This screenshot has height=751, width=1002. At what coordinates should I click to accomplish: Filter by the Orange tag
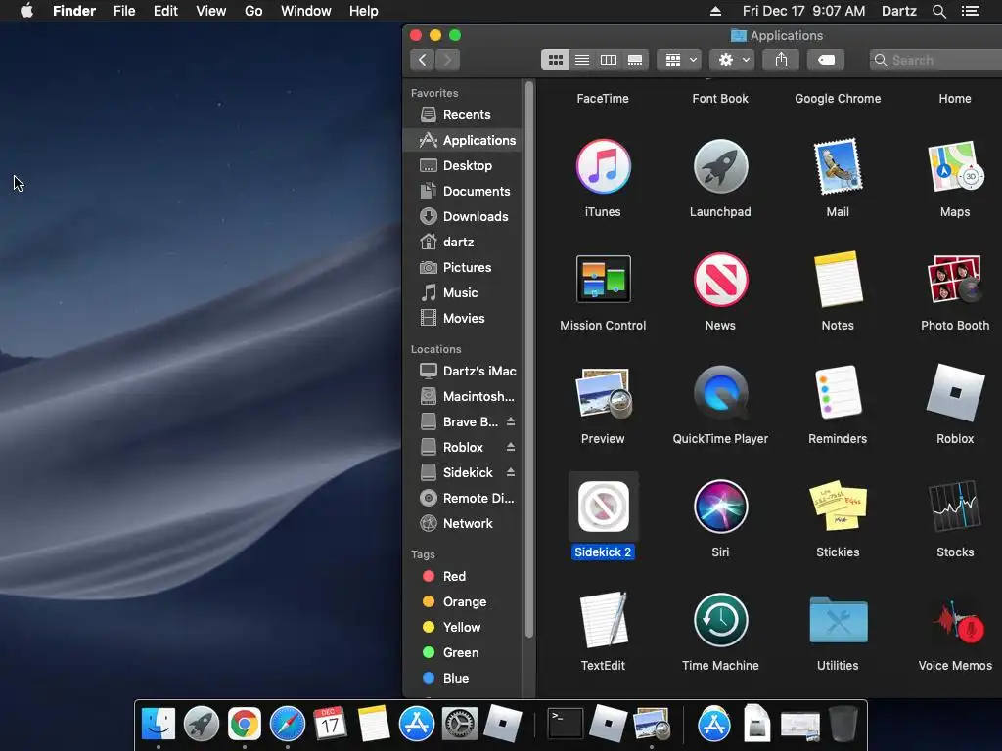(463, 602)
